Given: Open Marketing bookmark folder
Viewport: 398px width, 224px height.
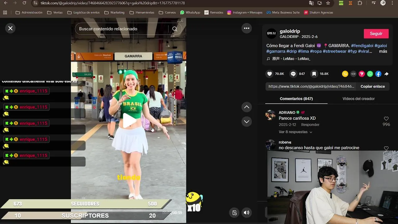Looking at the screenshot, I should pos(114,13).
